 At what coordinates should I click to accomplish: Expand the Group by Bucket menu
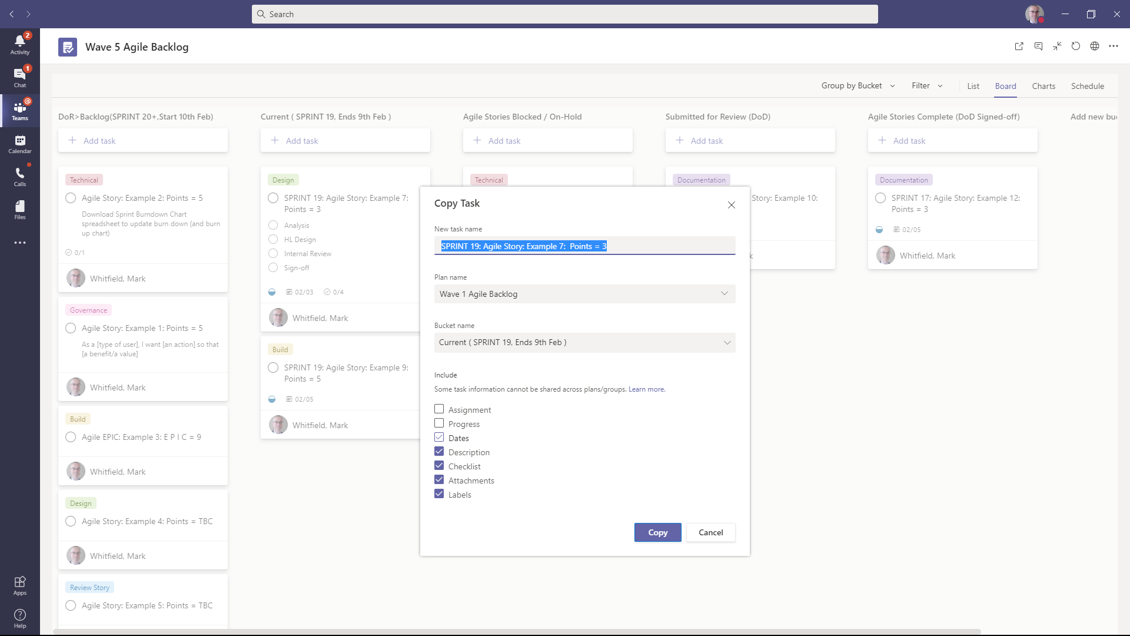(x=858, y=86)
